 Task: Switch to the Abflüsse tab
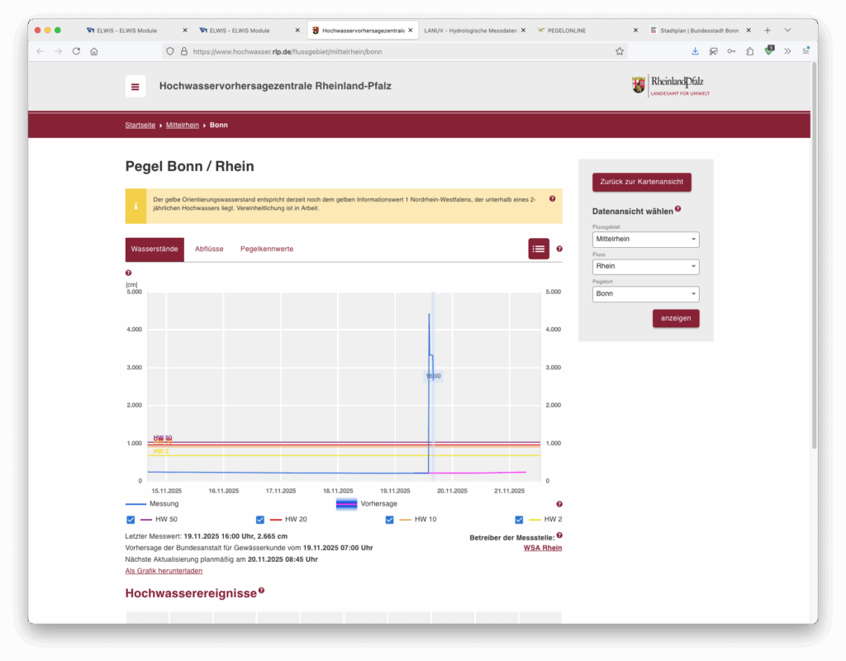click(209, 249)
